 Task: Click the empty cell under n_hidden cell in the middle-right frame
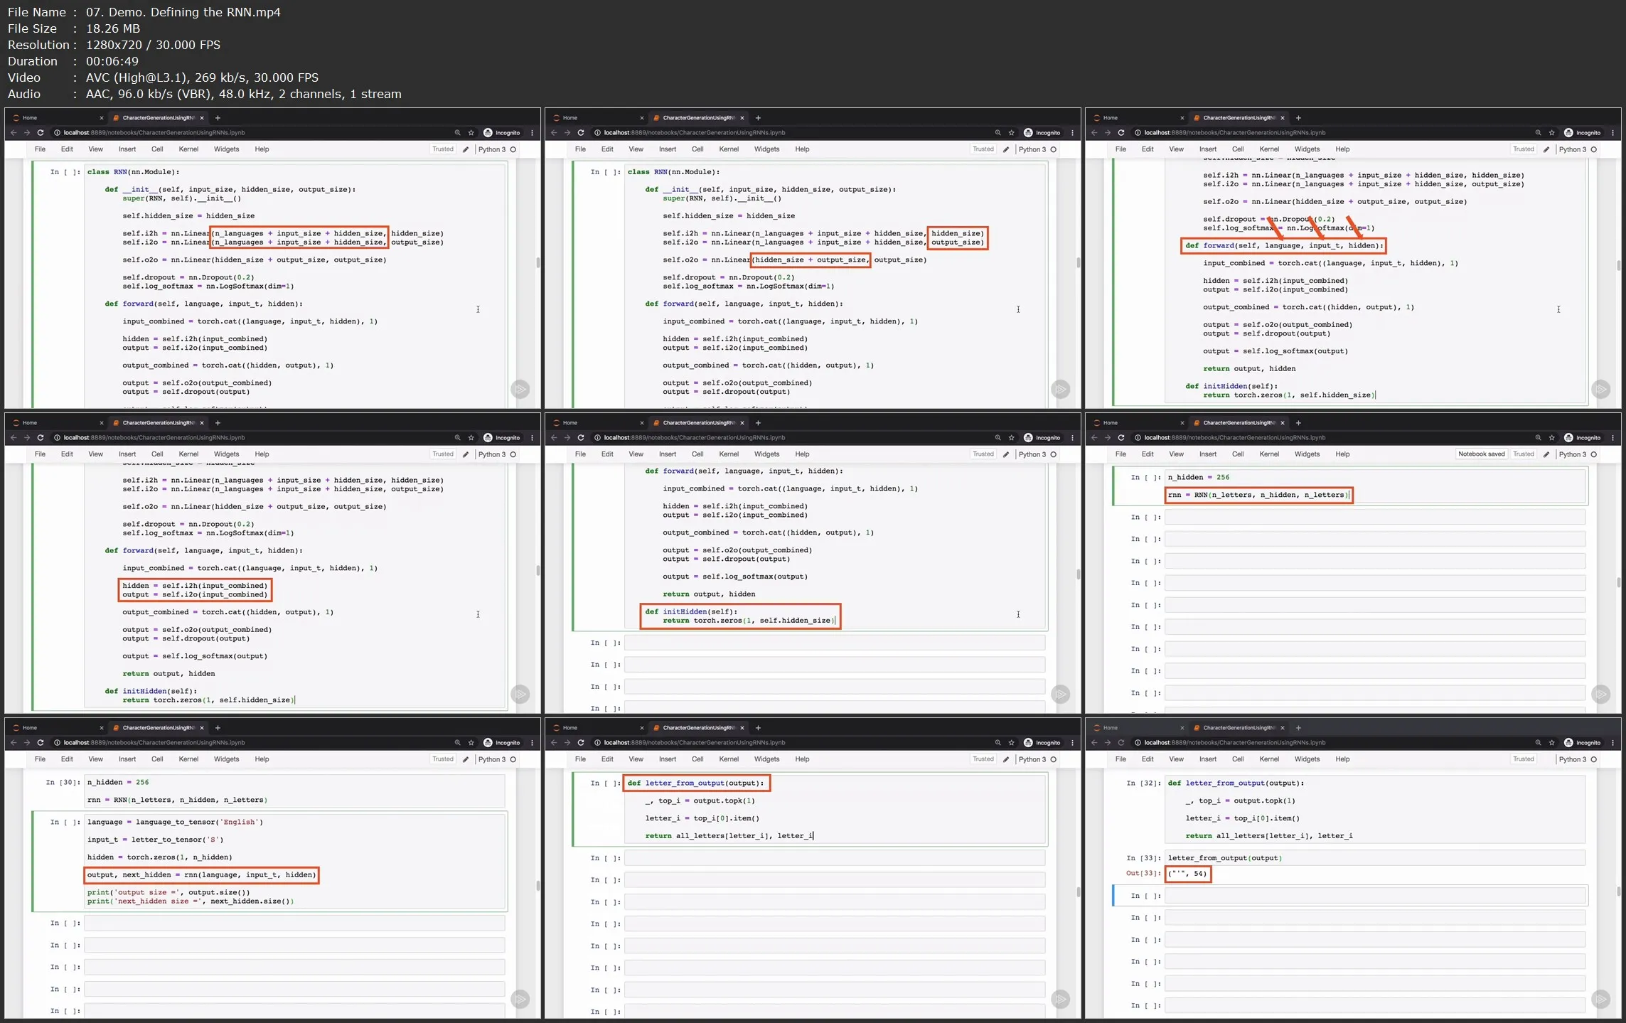click(x=1375, y=518)
